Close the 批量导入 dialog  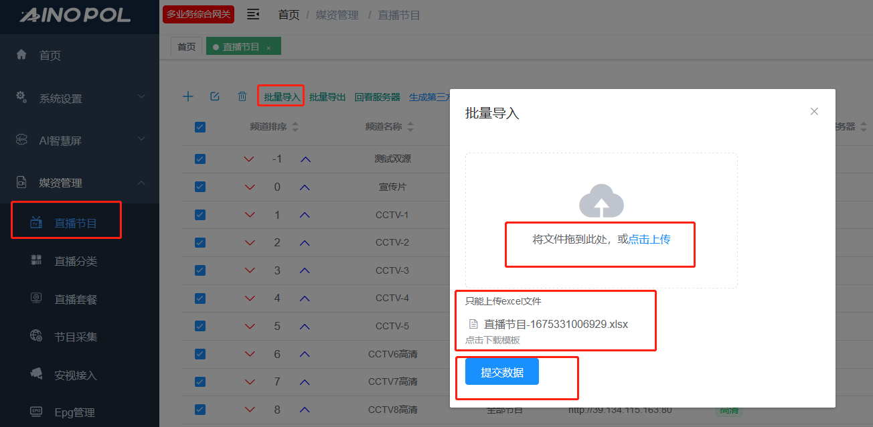[814, 112]
